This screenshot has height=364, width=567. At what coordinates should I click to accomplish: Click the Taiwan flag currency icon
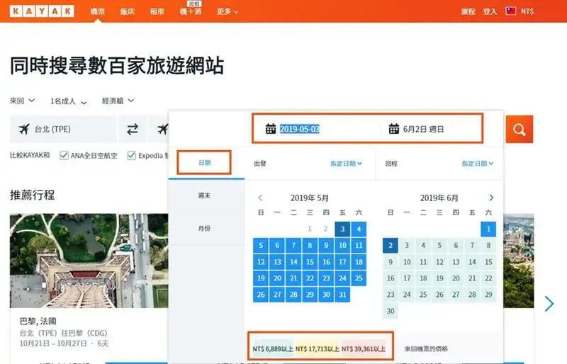(x=510, y=11)
